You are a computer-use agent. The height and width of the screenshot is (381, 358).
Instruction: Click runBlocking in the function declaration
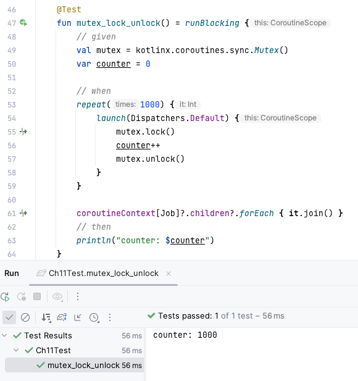coord(212,23)
